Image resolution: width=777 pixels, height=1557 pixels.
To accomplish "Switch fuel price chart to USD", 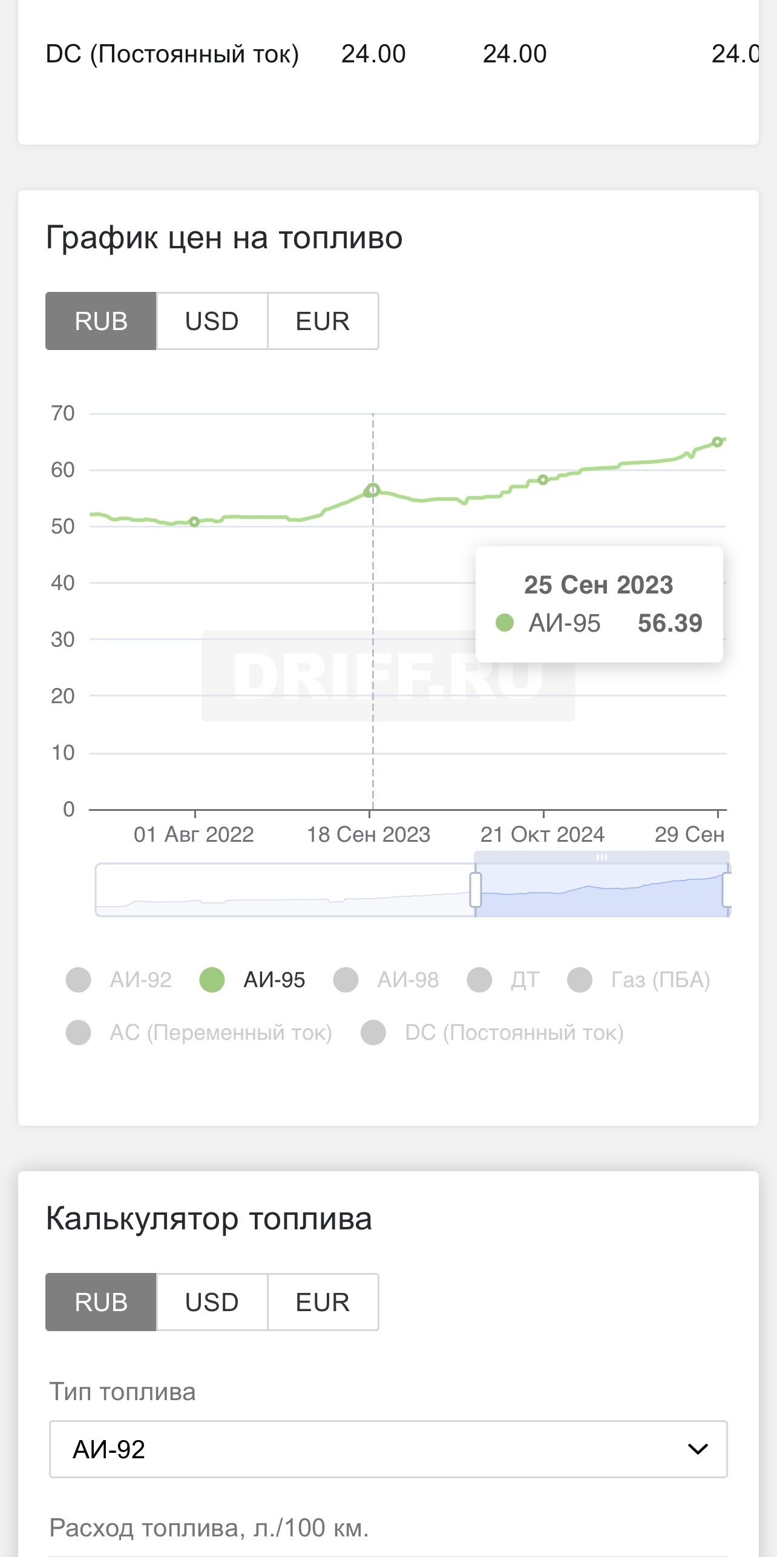I will [212, 321].
